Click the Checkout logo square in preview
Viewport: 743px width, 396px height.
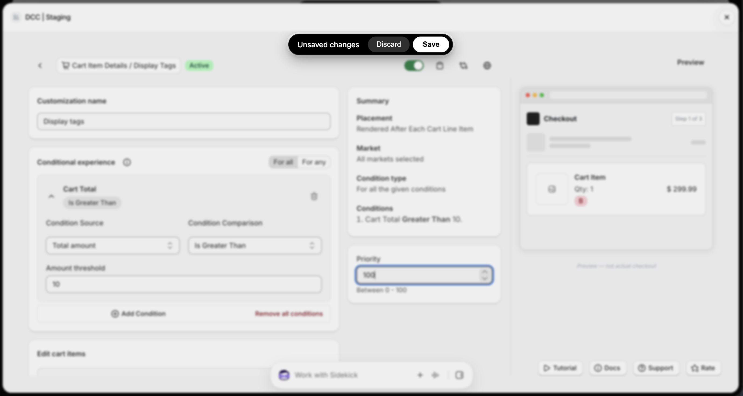click(533, 119)
